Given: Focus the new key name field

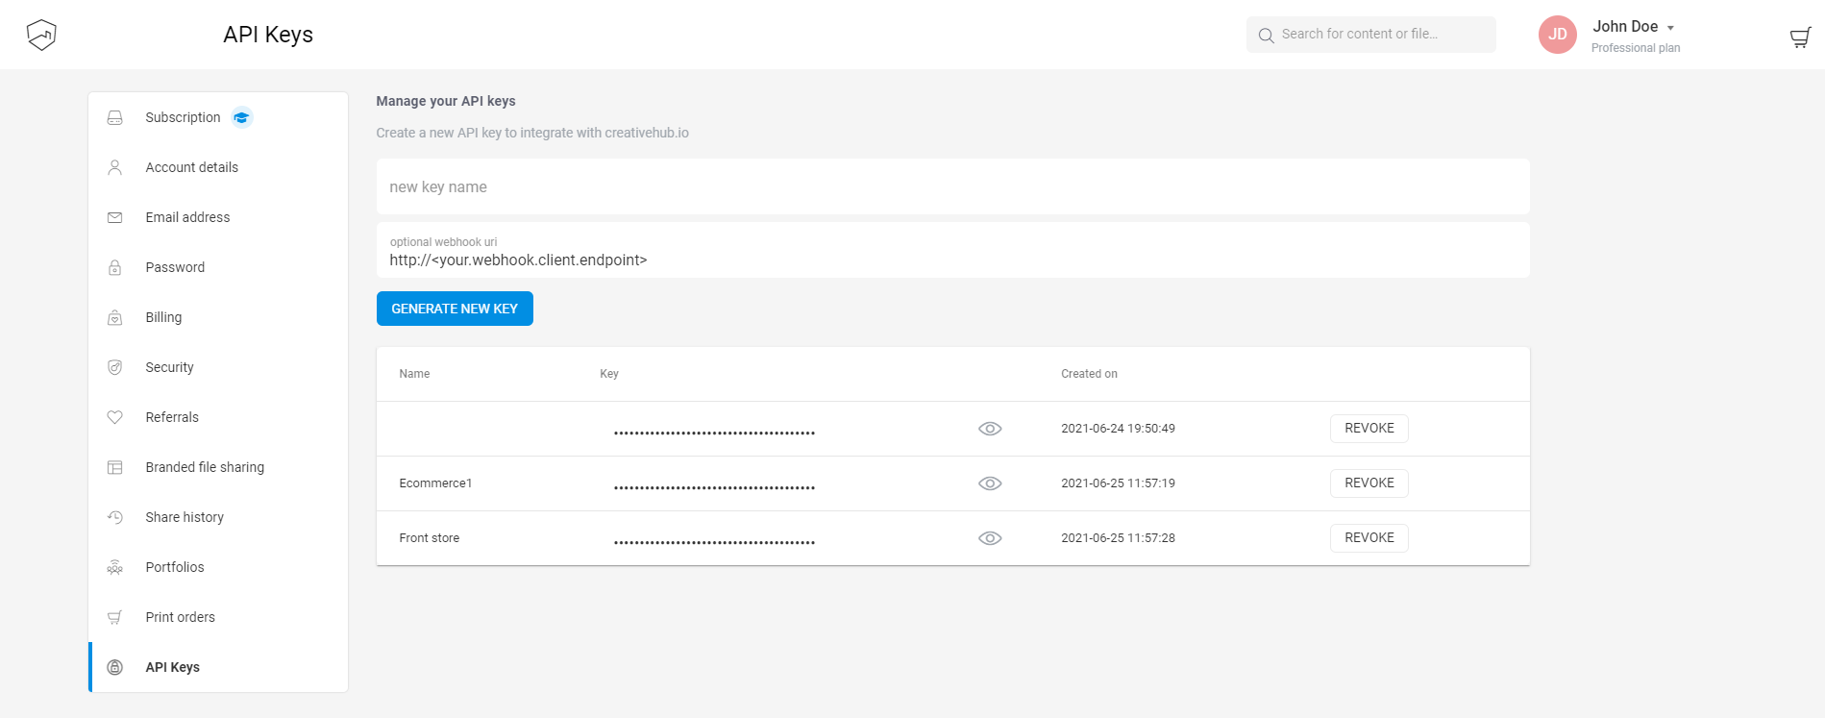Looking at the screenshot, I should (x=951, y=186).
